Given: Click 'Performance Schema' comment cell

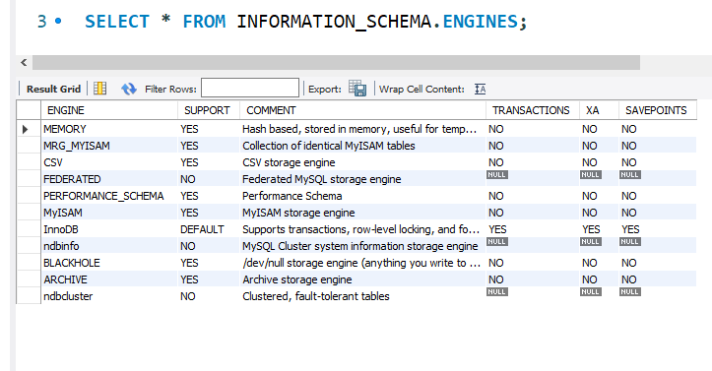Looking at the screenshot, I should coord(362,196).
